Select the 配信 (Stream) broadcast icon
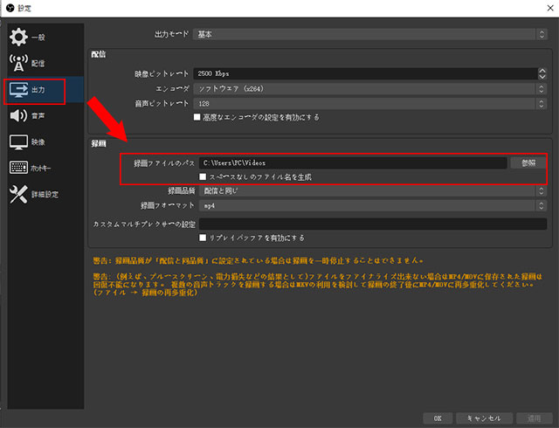This screenshot has width=559, height=428. pyautogui.click(x=18, y=63)
